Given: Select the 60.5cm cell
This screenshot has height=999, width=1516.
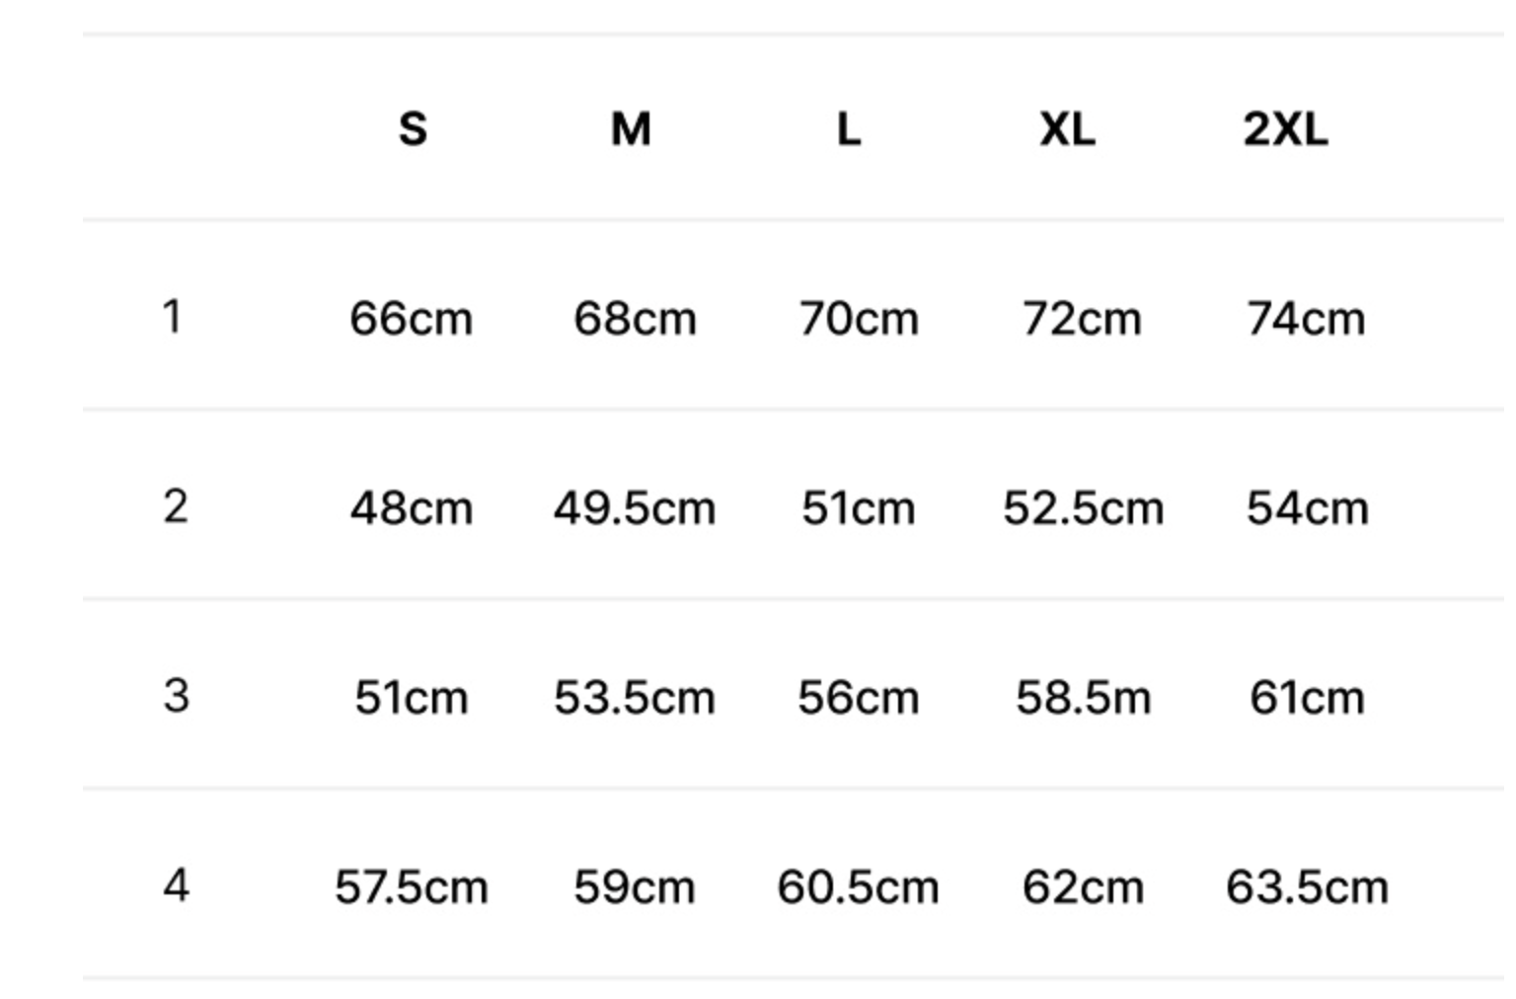Looking at the screenshot, I should 858,887.
